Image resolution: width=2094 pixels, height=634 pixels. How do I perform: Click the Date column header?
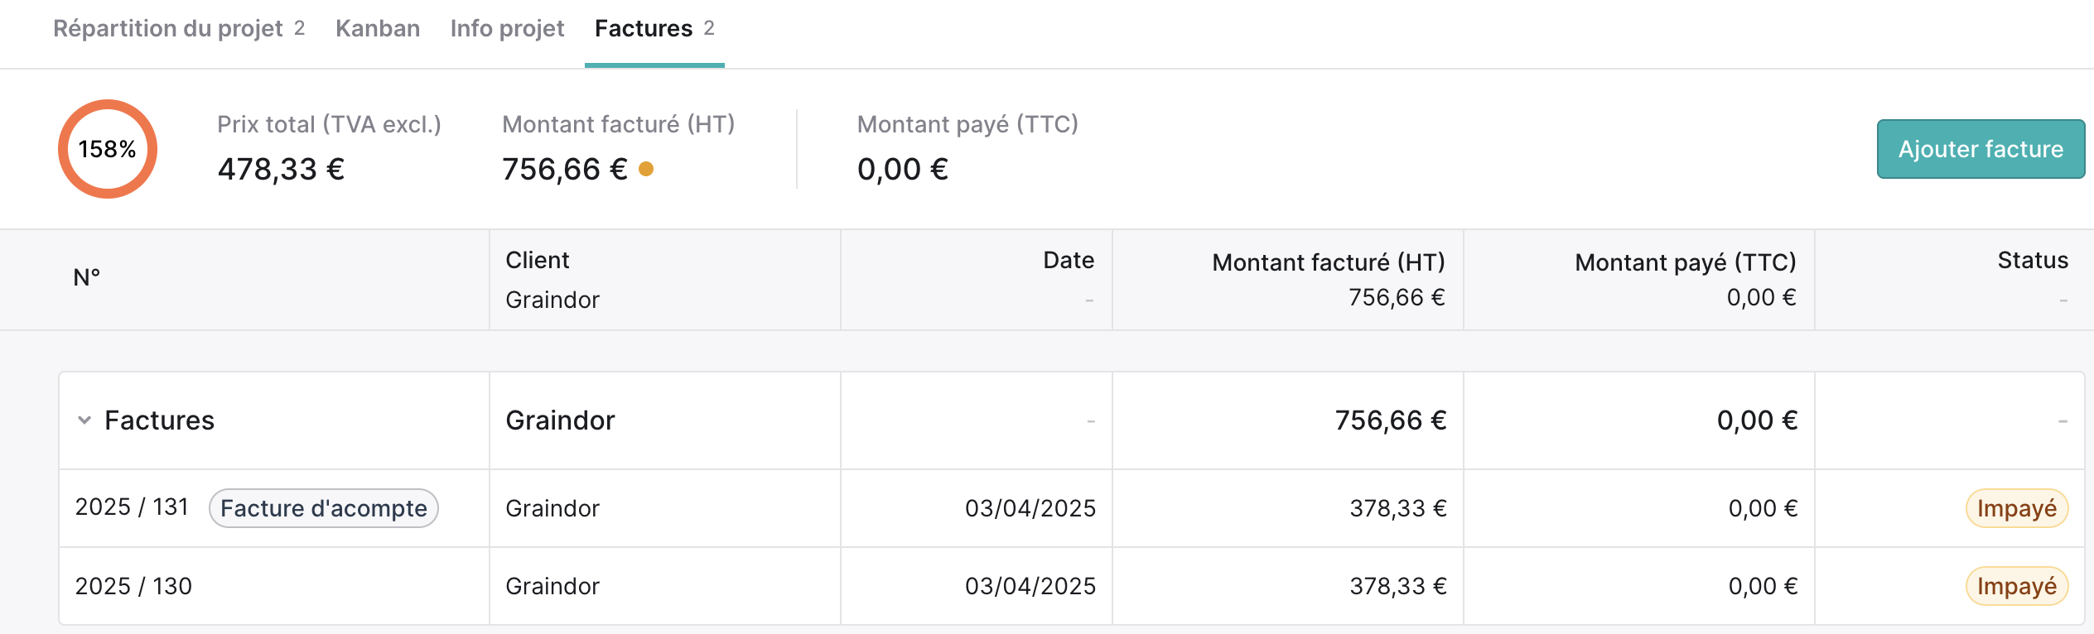1069,260
